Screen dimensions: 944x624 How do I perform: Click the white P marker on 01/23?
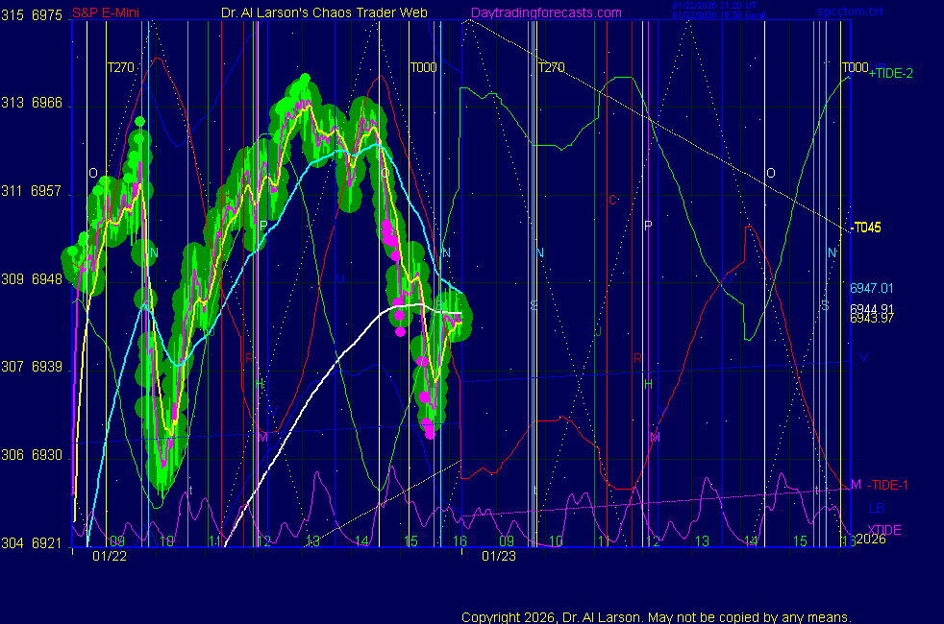pos(648,226)
